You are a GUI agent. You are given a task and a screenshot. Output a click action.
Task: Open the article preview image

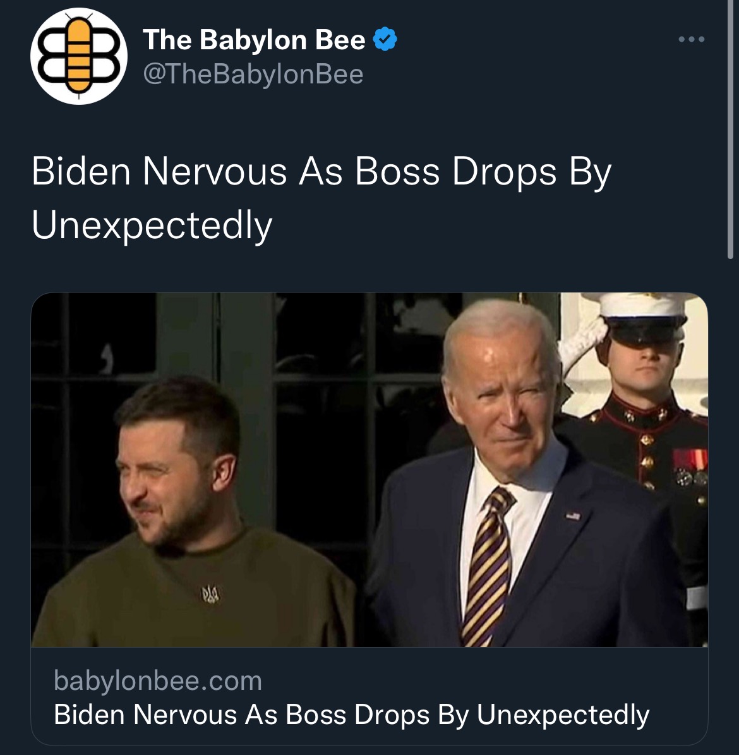point(369,469)
